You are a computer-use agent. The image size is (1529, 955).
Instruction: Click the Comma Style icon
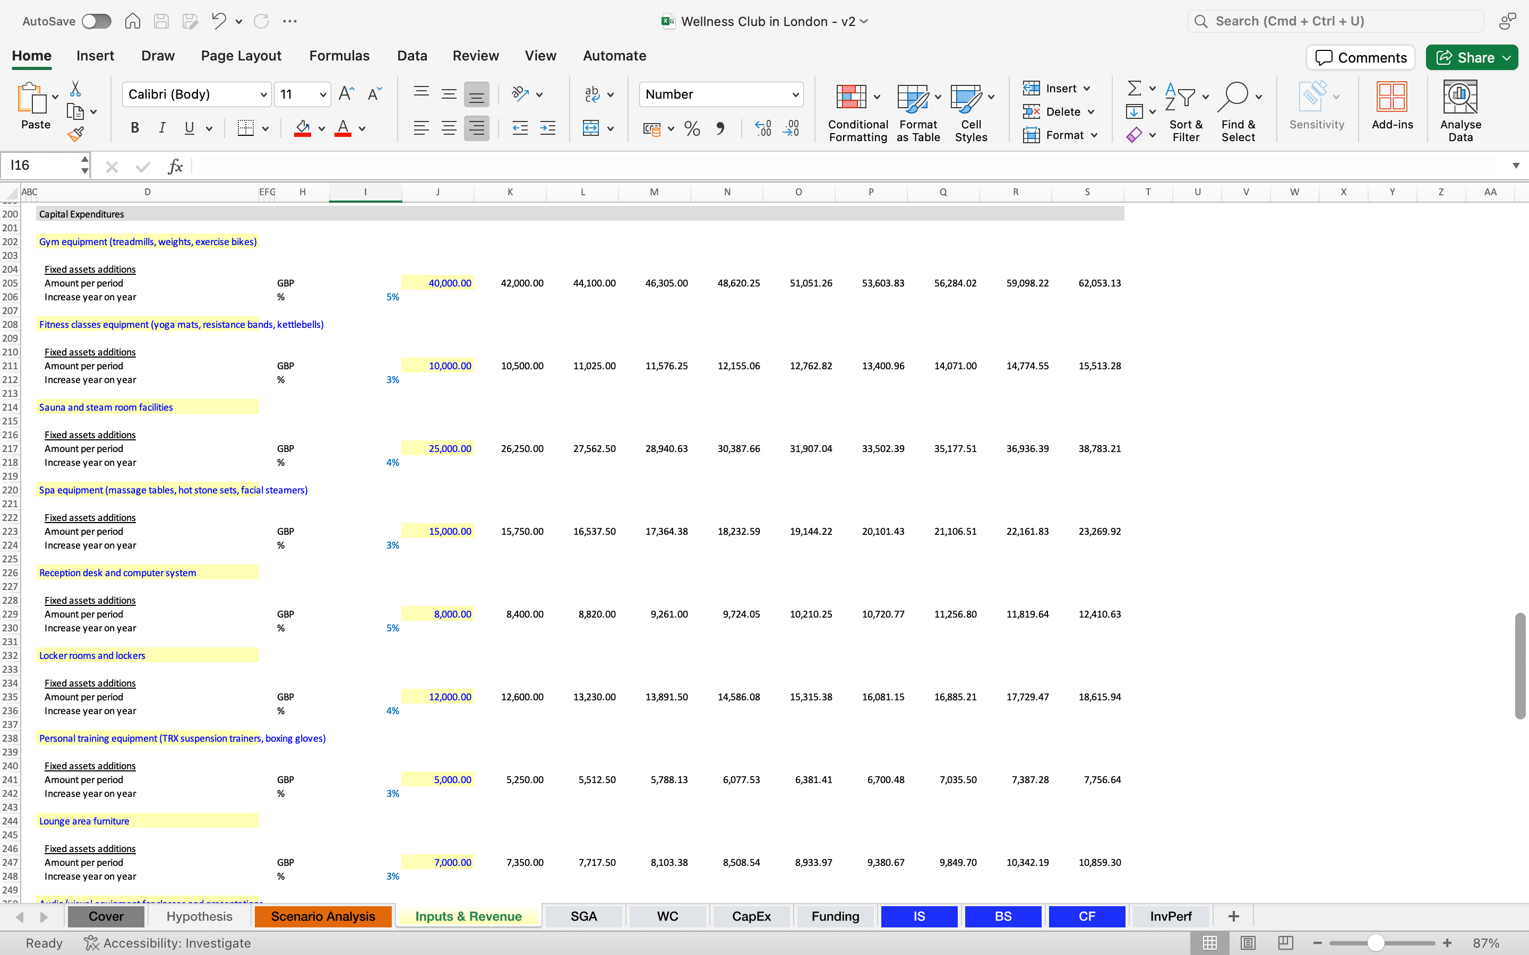[x=720, y=128]
